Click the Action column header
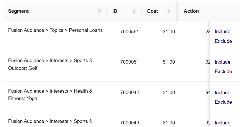 [x=191, y=11]
